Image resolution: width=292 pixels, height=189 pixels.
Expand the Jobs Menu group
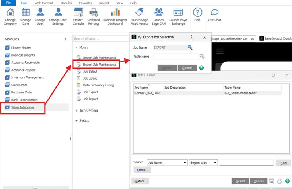pos(76,111)
